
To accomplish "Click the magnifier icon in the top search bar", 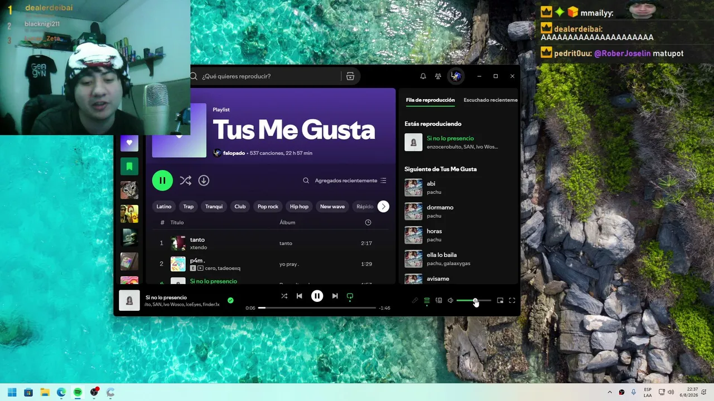I will click(194, 76).
